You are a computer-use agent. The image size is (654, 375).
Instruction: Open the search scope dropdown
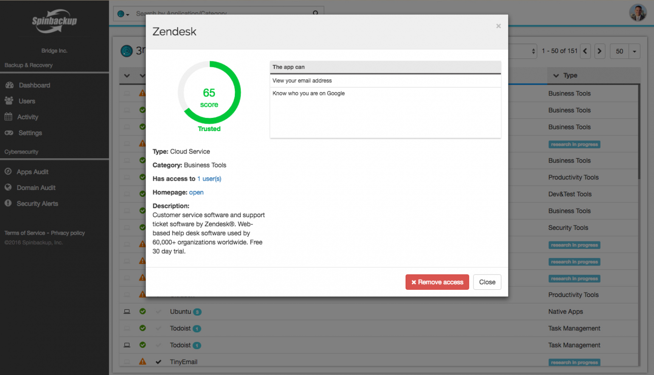(x=123, y=14)
